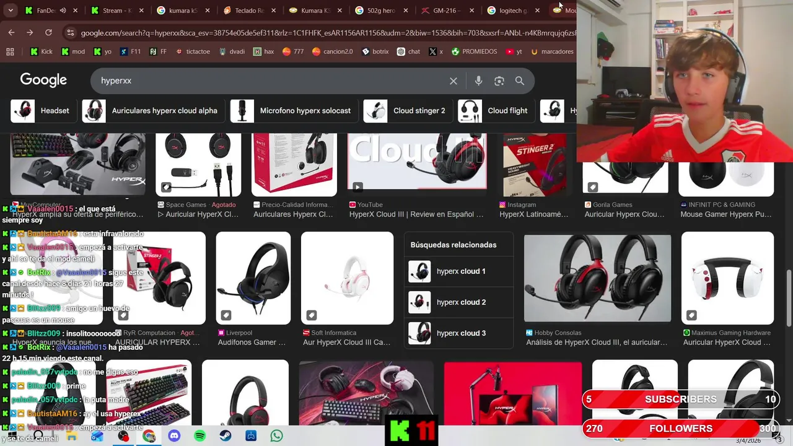Start a voice search with the microphone
Viewport: 793px width, 446px height.
pos(478,81)
